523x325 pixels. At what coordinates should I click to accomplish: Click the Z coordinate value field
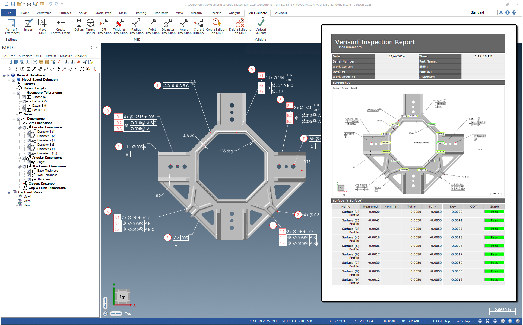(389, 321)
